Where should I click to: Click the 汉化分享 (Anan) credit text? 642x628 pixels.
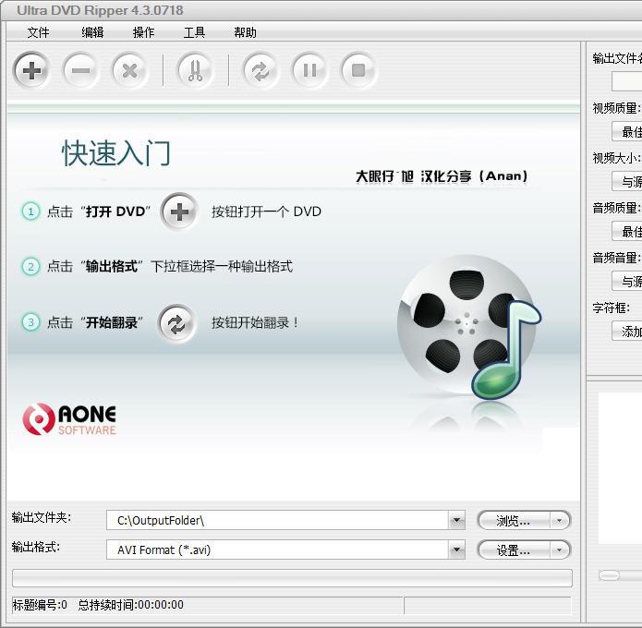pyautogui.click(x=474, y=176)
